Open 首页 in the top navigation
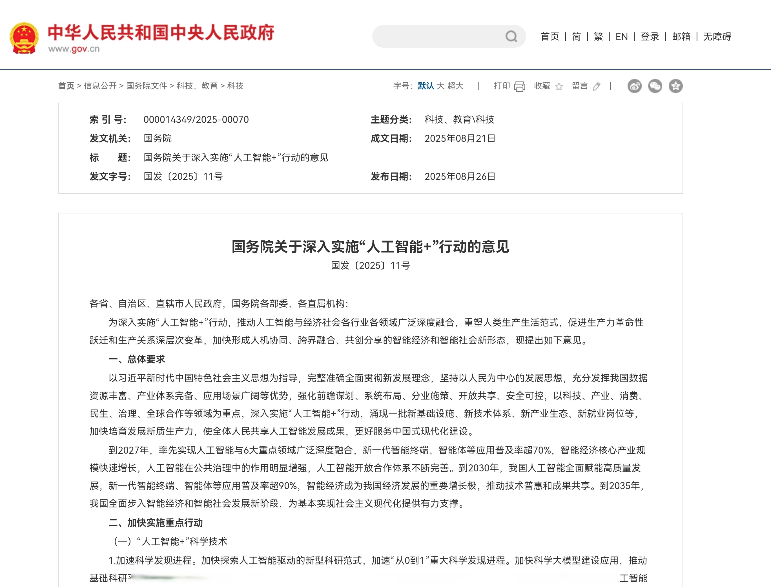Screen dimensions: 771x587 550,36
